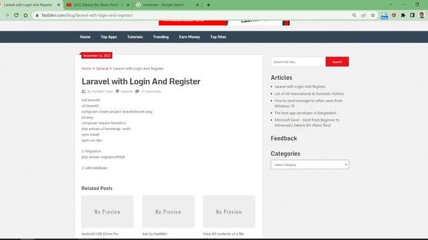Click the text php artisan migrate:refresh
428x240 pixels.
[x=103, y=157]
